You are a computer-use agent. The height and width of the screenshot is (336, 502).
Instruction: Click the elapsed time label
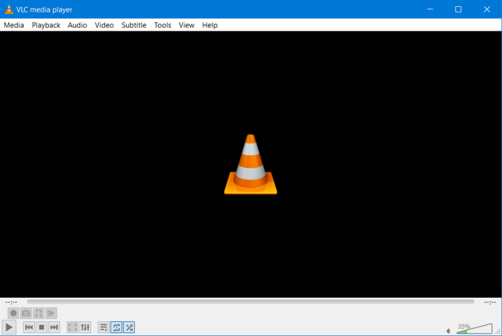click(x=11, y=302)
